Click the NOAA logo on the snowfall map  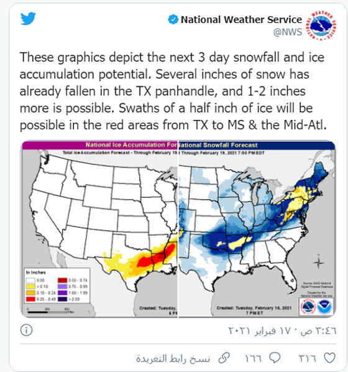click(324, 307)
